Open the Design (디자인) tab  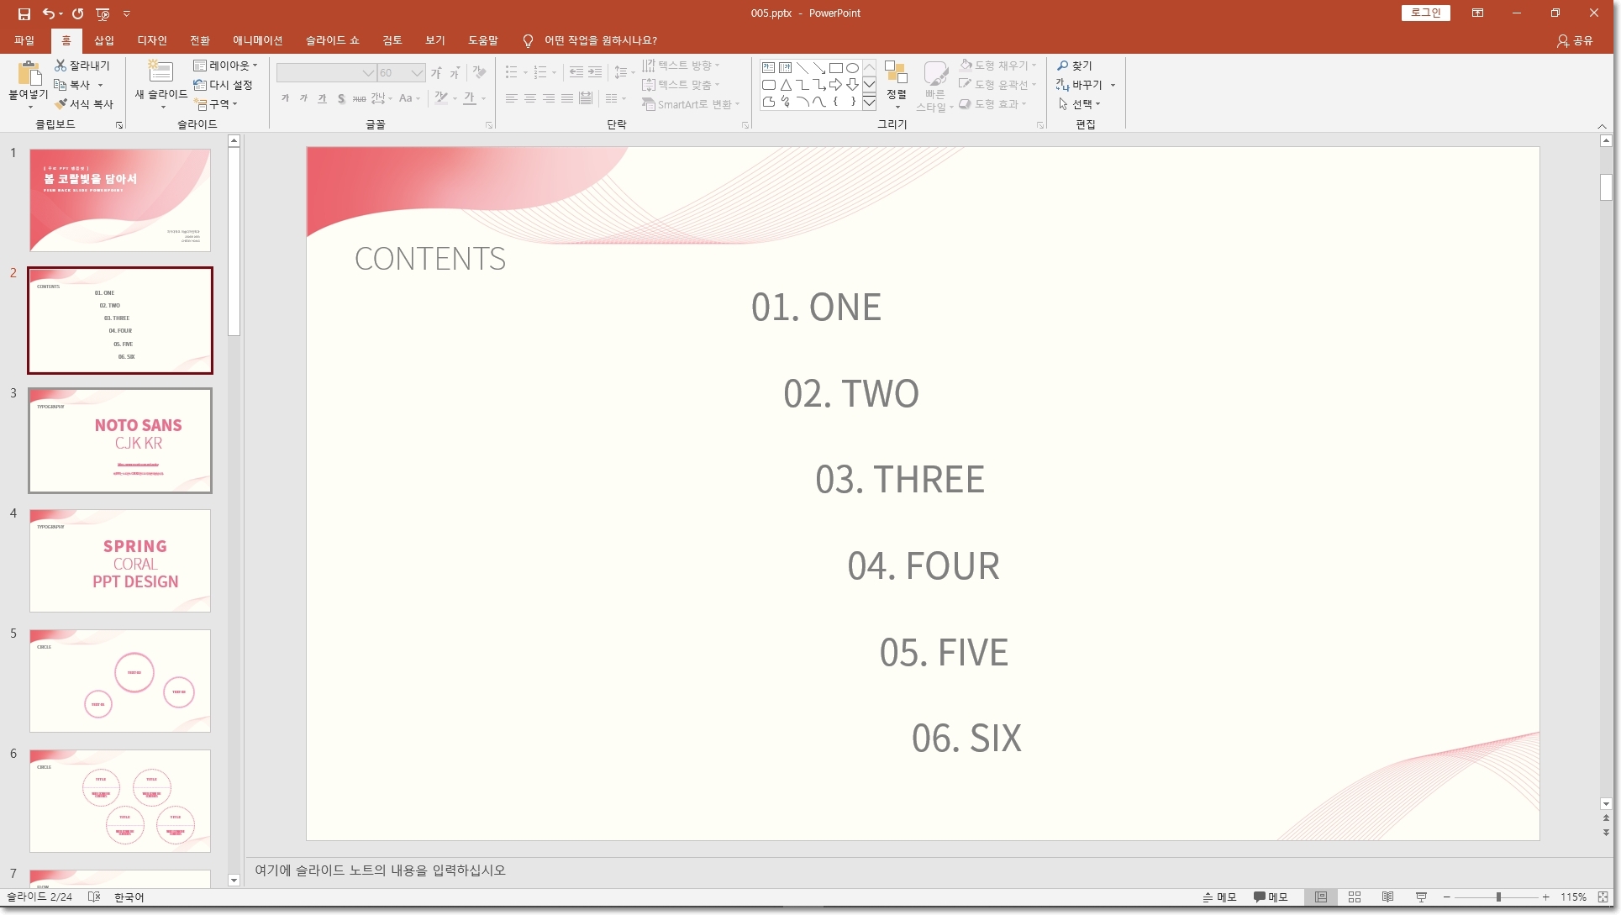tap(152, 40)
